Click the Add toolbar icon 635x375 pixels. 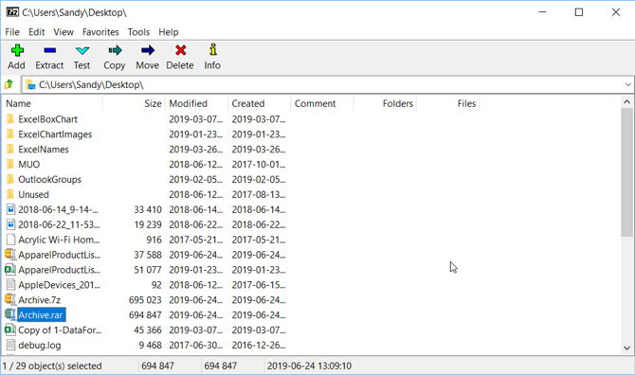(17, 50)
